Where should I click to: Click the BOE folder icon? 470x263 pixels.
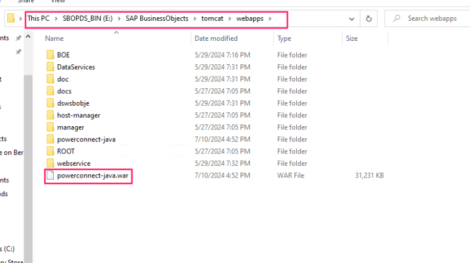(x=50, y=55)
